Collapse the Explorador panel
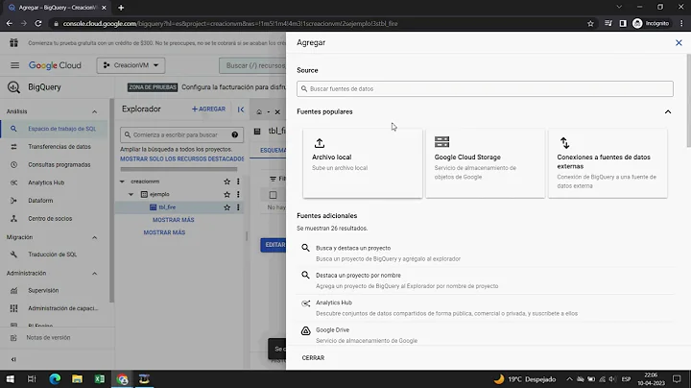Image resolution: width=691 pixels, height=388 pixels. click(x=241, y=109)
